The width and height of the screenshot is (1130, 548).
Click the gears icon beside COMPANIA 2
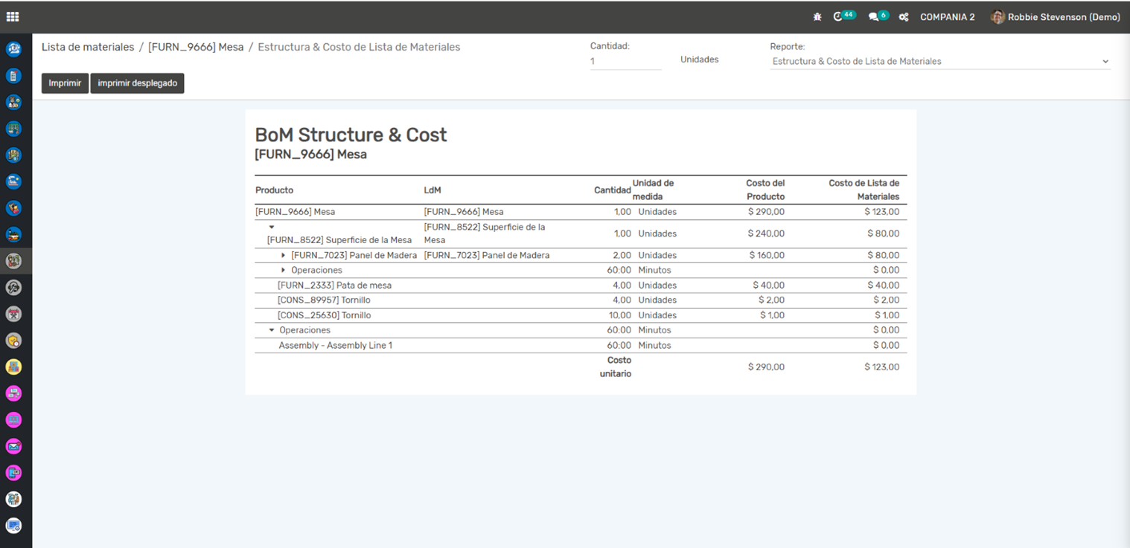click(x=904, y=17)
